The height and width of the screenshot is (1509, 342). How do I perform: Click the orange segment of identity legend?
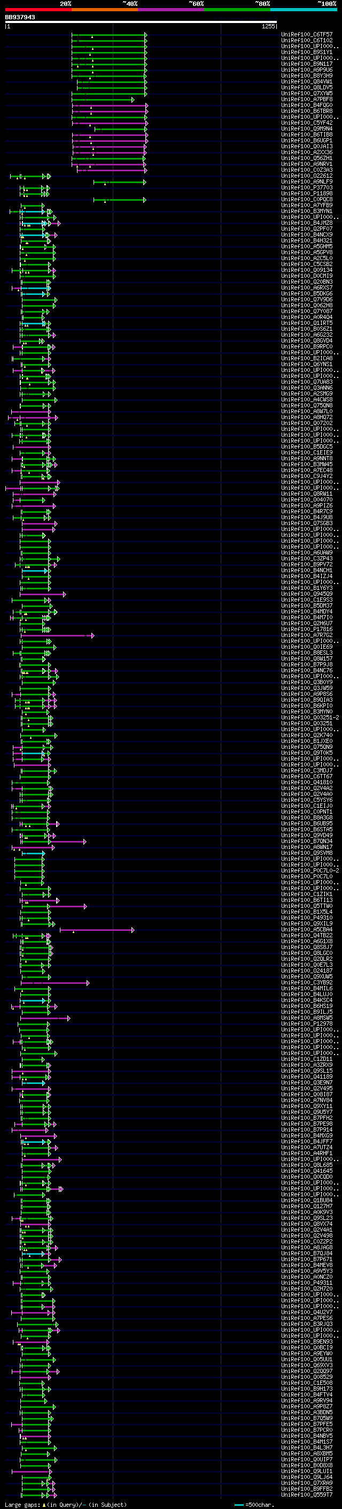click(105, 10)
